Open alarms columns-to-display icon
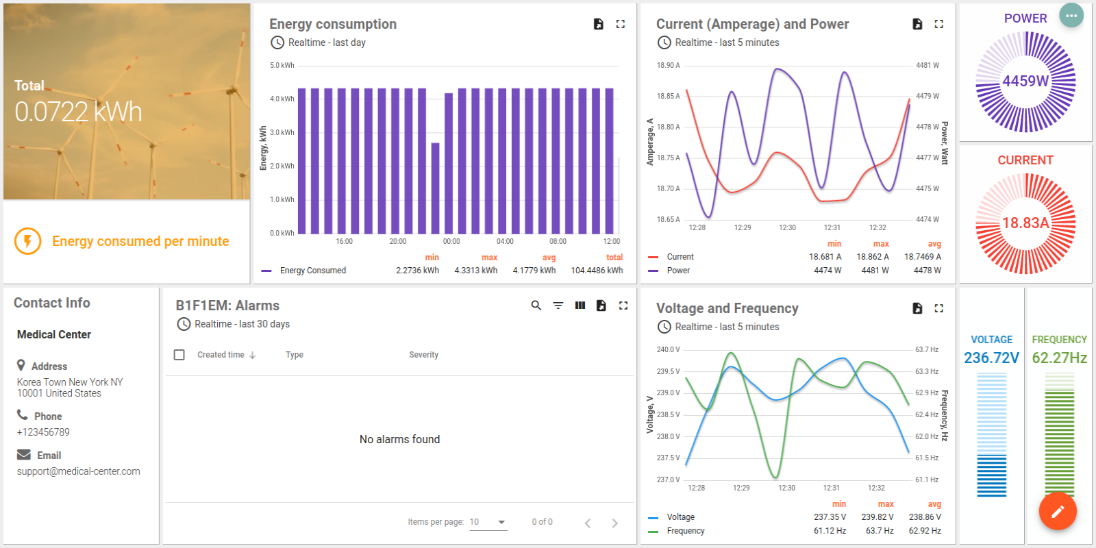 click(x=580, y=306)
